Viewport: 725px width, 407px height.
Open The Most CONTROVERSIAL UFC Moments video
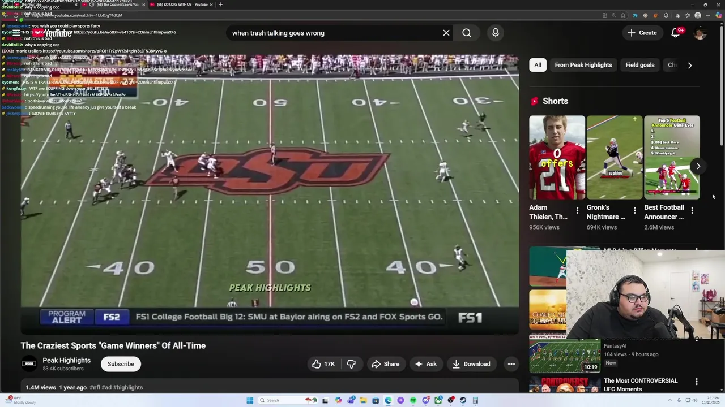point(641,385)
